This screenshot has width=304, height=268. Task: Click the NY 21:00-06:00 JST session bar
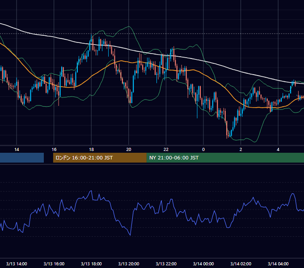click(x=225, y=158)
